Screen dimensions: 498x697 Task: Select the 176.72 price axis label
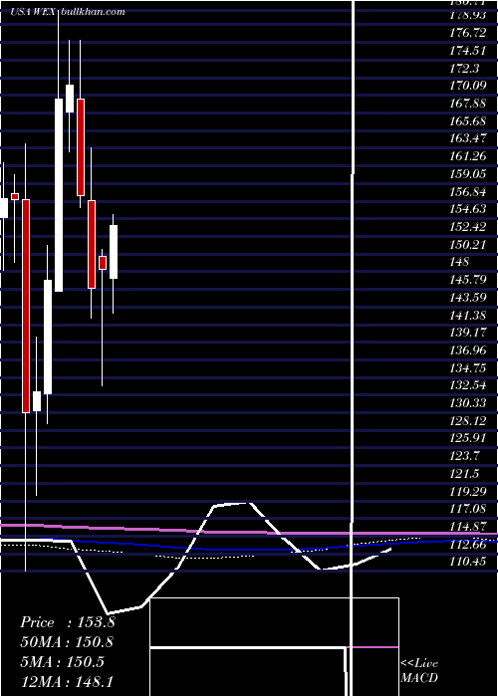click(467, 33)
